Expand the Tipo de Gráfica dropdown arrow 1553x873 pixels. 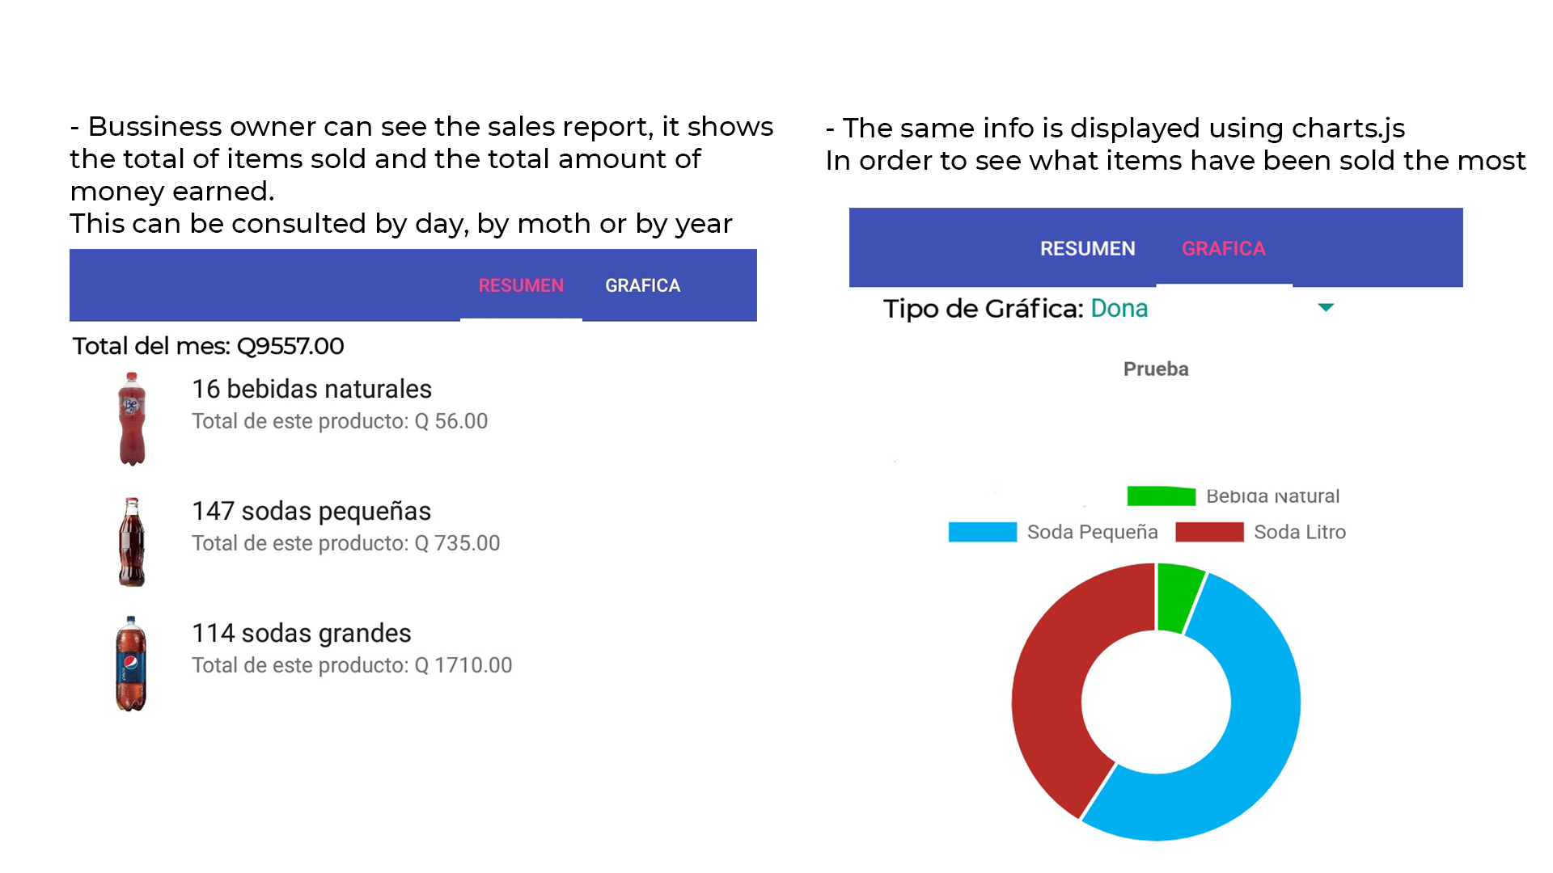[x=1326, y=307]
